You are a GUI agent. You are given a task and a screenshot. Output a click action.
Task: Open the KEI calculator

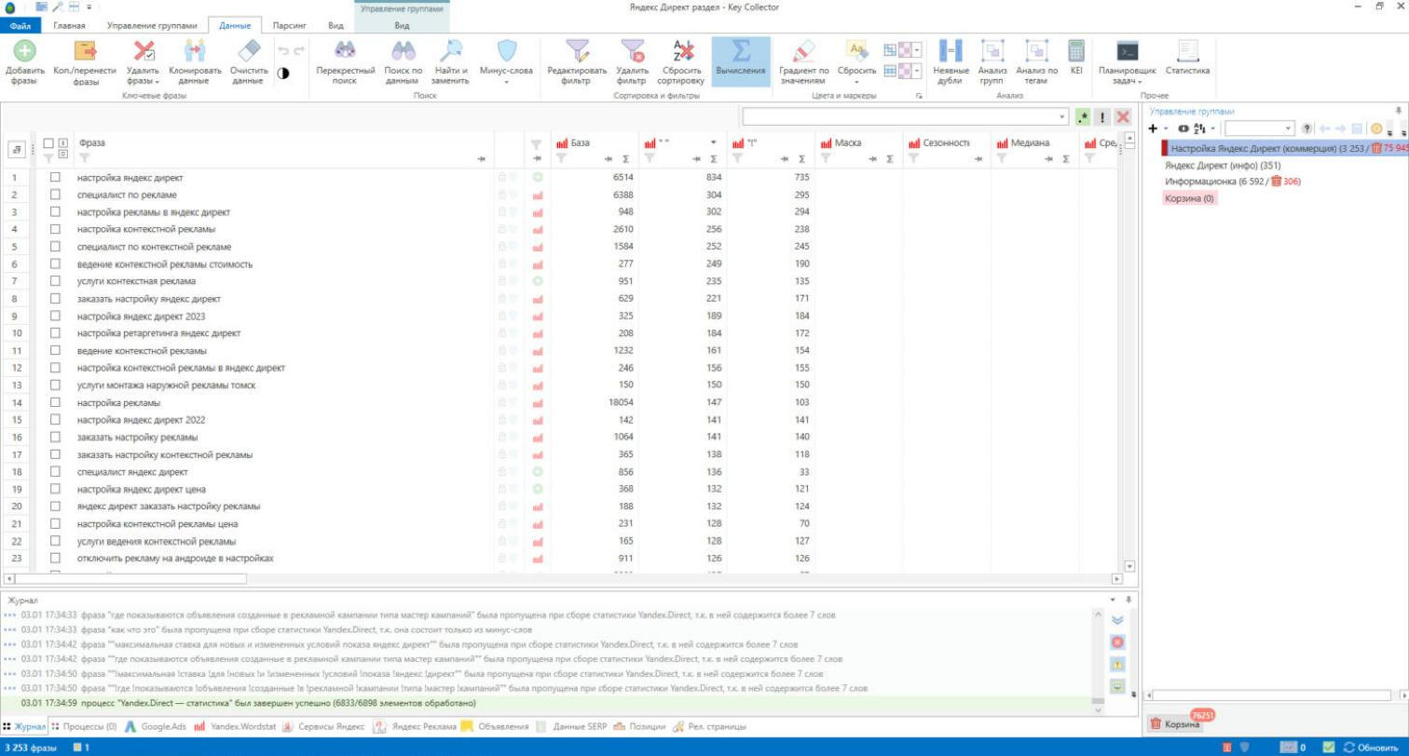(1076, 58)
